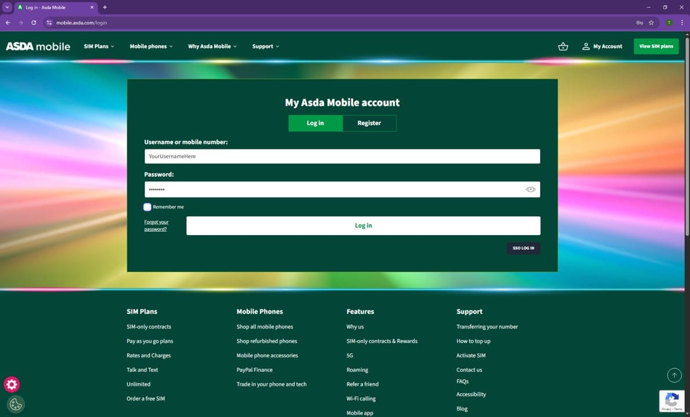Image resolution: width=690 pixels, height=417 pixels.
Task: Open Pay as you go plans link
Action: point(149,341)
